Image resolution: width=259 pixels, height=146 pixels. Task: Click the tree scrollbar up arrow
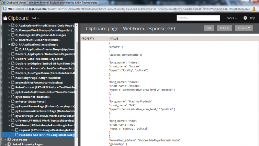coord(76,25)
